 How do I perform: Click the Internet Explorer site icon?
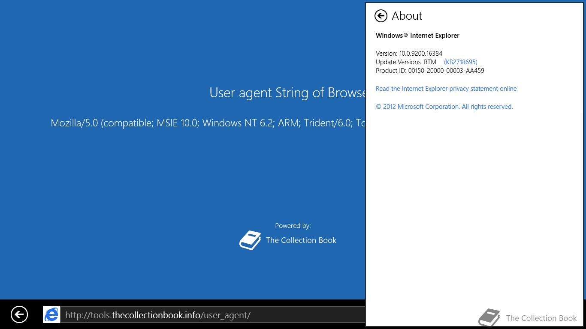click(51, 315)
